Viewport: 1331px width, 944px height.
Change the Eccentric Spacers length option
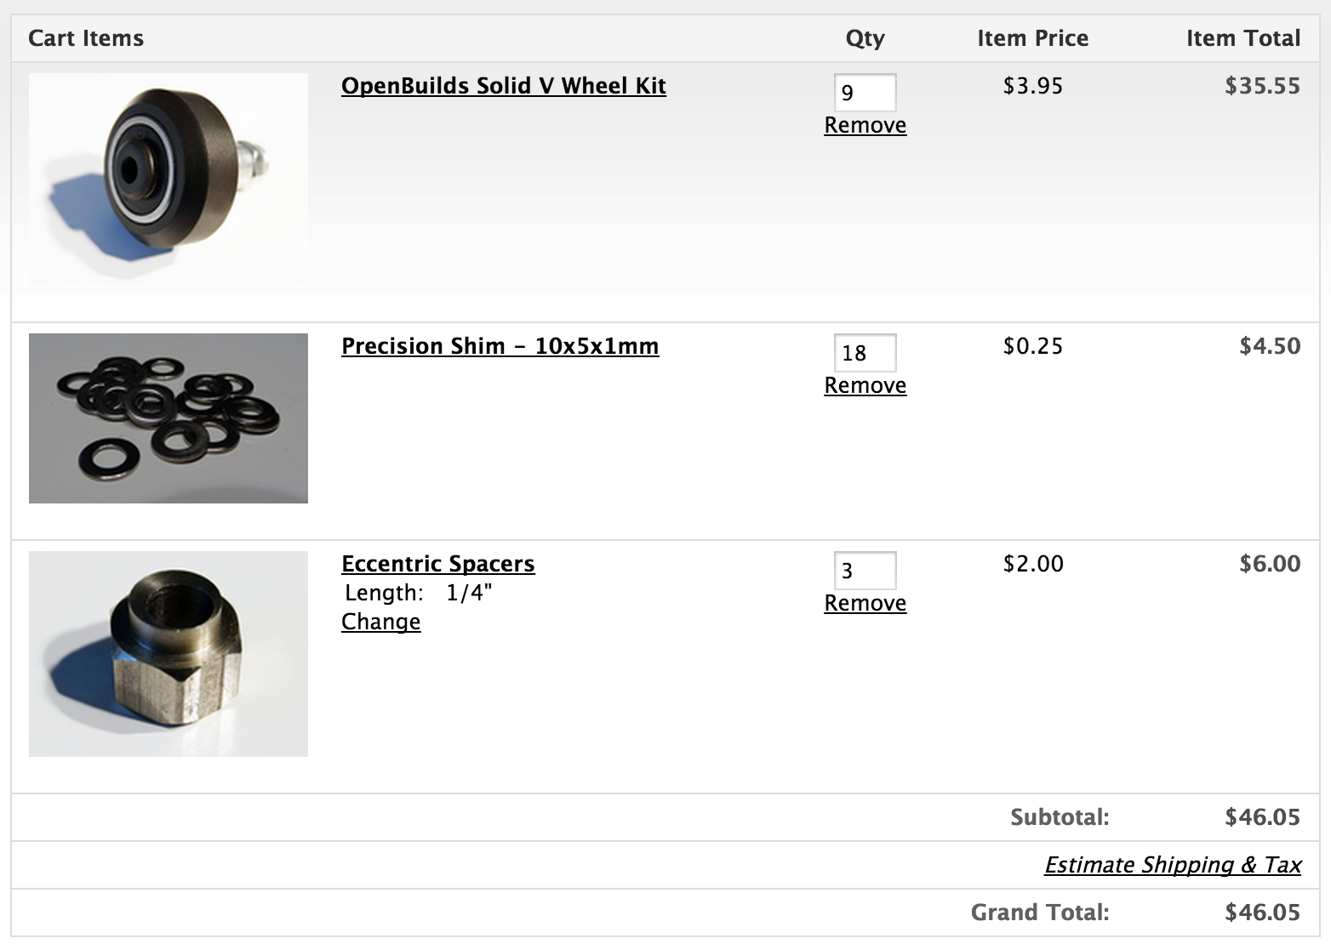[380, 622]
